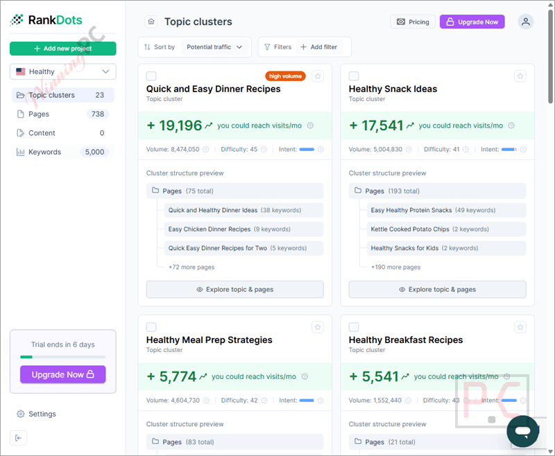Click help icon next to 17,541 visits
The image size is (555, 456).
511,125
